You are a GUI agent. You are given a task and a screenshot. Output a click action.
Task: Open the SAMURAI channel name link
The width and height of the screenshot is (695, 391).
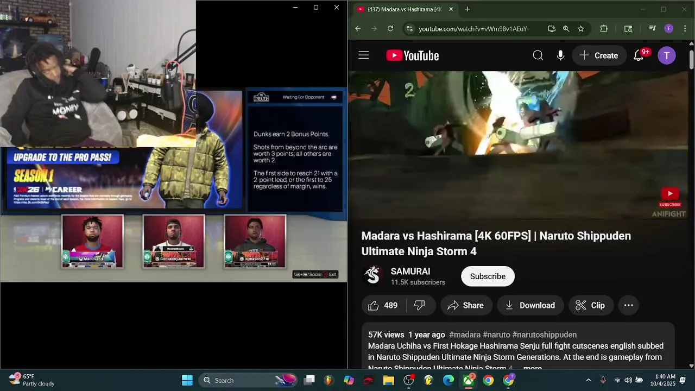pos(410,271)
